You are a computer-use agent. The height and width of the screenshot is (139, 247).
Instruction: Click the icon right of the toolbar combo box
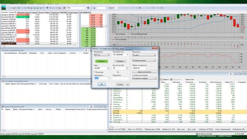(x=88, y=8)
